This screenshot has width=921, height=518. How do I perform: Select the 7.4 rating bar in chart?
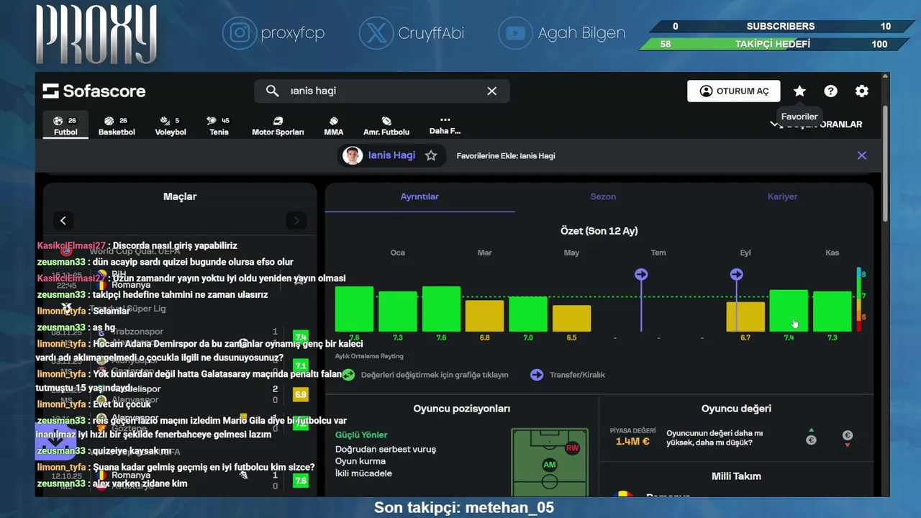click(x=789, y=311)
